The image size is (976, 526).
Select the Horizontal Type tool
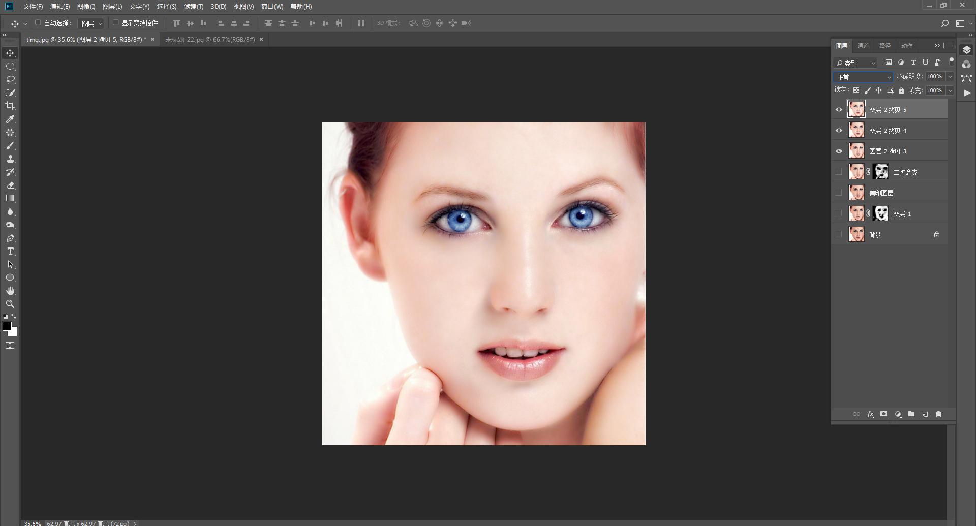pos(10,252)
